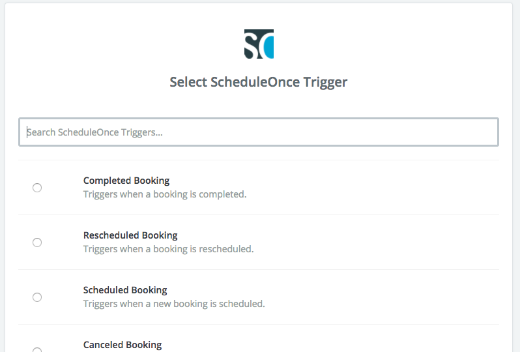Select the Canceled Booking radio button
The height and width of the screenshot is (352, 520).
37,349
